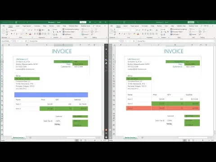This screenshot has width=216, height=162.
Task: Click Sign in button in left window
Action: click(x=83, y=22)
